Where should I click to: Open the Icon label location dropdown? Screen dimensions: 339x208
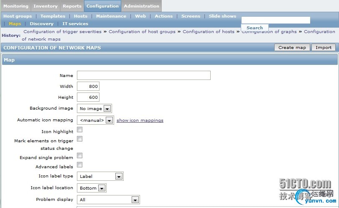pos(92,188)
